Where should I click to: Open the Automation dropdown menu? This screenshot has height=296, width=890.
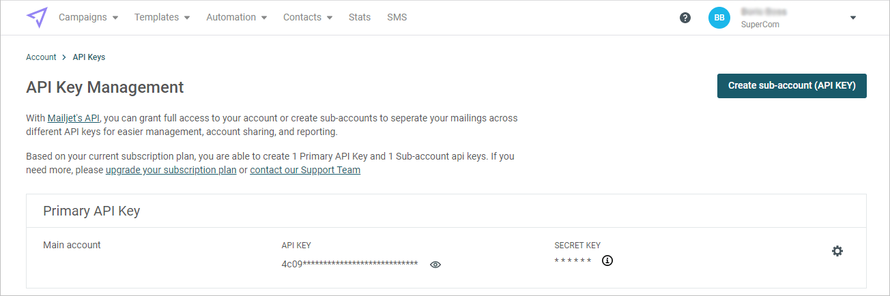point(236,18)
